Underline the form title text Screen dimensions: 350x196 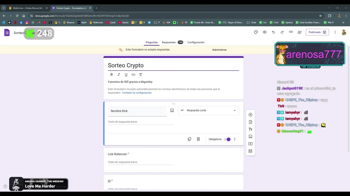point(126,75)
